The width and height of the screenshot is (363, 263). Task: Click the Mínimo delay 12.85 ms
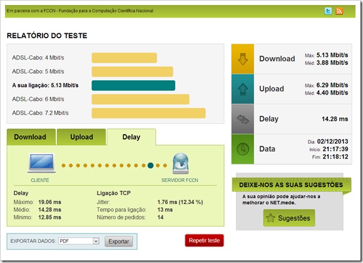(x=50, y=217)
